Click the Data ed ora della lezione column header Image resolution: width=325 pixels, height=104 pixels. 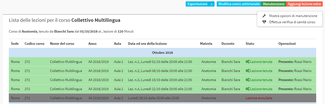148,44
